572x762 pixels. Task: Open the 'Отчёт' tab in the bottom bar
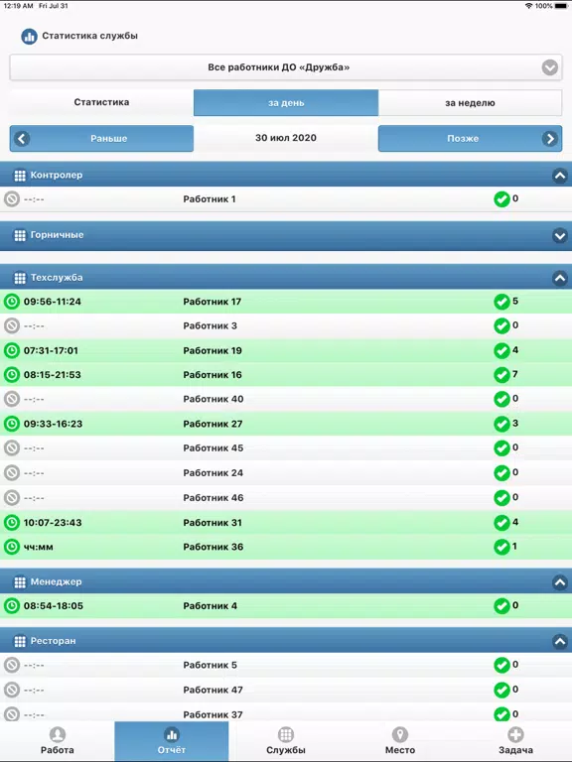click(172, 741)
